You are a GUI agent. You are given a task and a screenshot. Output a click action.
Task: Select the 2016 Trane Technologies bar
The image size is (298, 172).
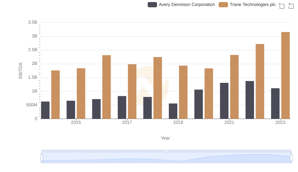click(107, 87)
